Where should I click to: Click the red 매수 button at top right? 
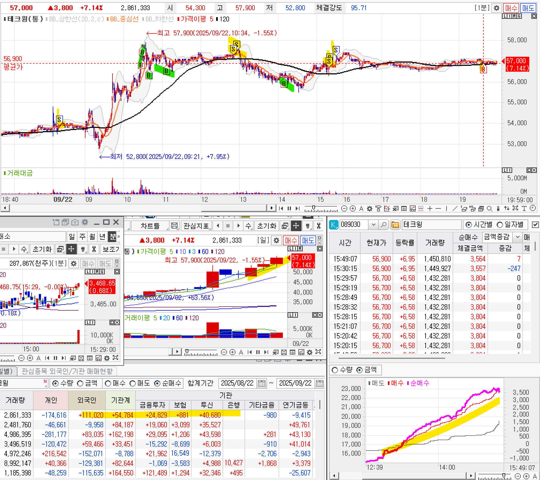click(511, 8)
